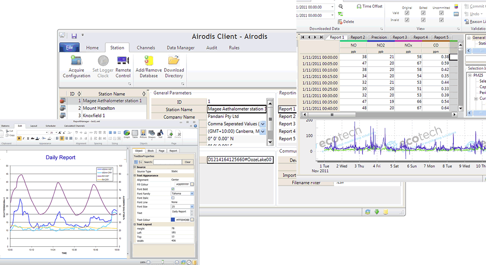Click the Text Colour ellipsis button
The image size is (486, 265).
click(x=192, y=220)
